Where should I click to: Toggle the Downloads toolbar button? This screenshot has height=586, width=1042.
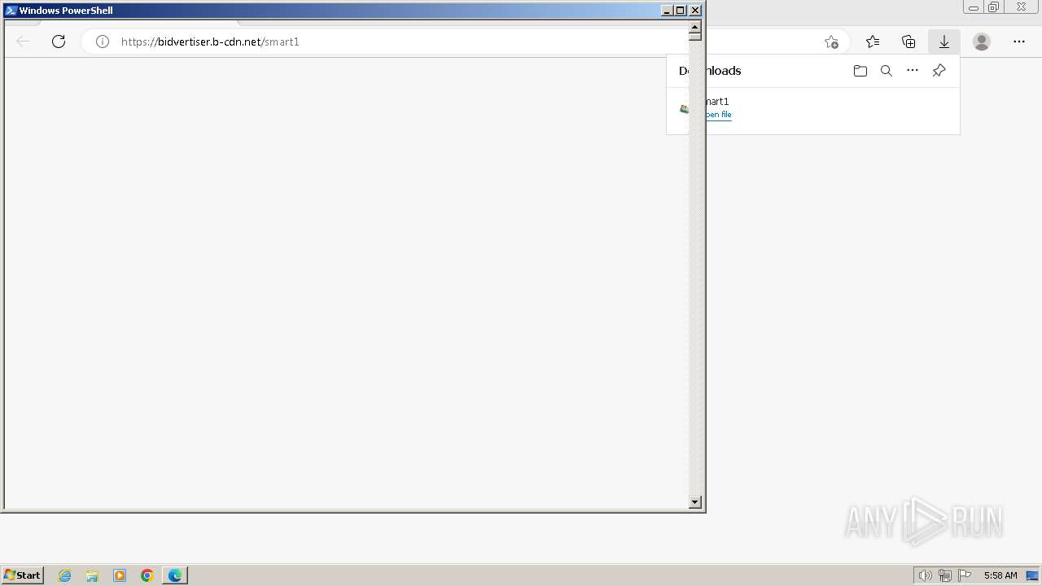[944, 42]
